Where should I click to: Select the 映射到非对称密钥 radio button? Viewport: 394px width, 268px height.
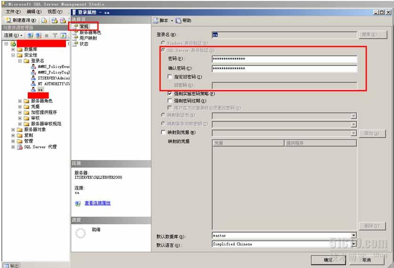pos(163,123)
